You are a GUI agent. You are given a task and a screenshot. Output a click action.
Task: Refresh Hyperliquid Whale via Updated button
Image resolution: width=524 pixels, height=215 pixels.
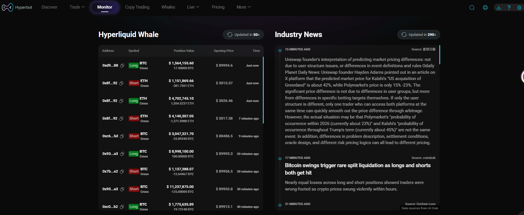tap(243, 34)
